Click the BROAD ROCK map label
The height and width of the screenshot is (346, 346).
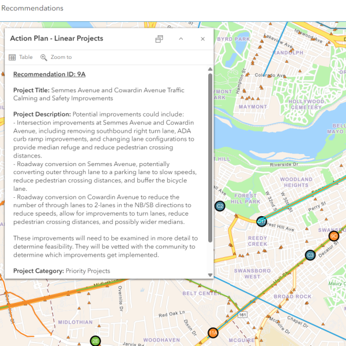(x=292, y=296)
